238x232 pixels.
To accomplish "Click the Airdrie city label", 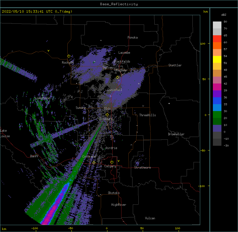I will coord(111,148).
